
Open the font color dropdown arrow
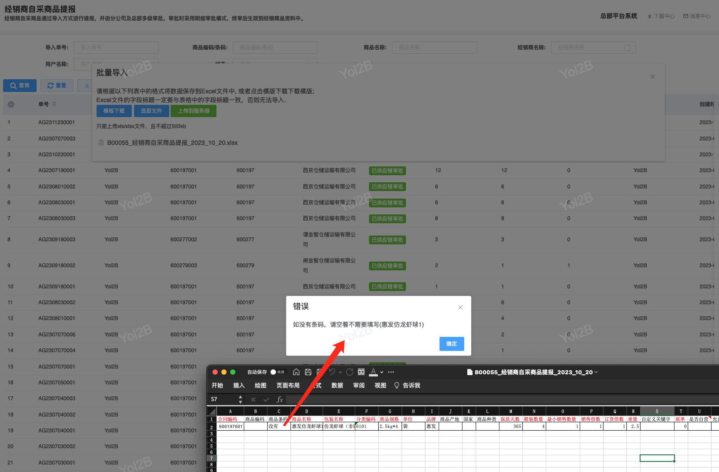tap(382, 372)
